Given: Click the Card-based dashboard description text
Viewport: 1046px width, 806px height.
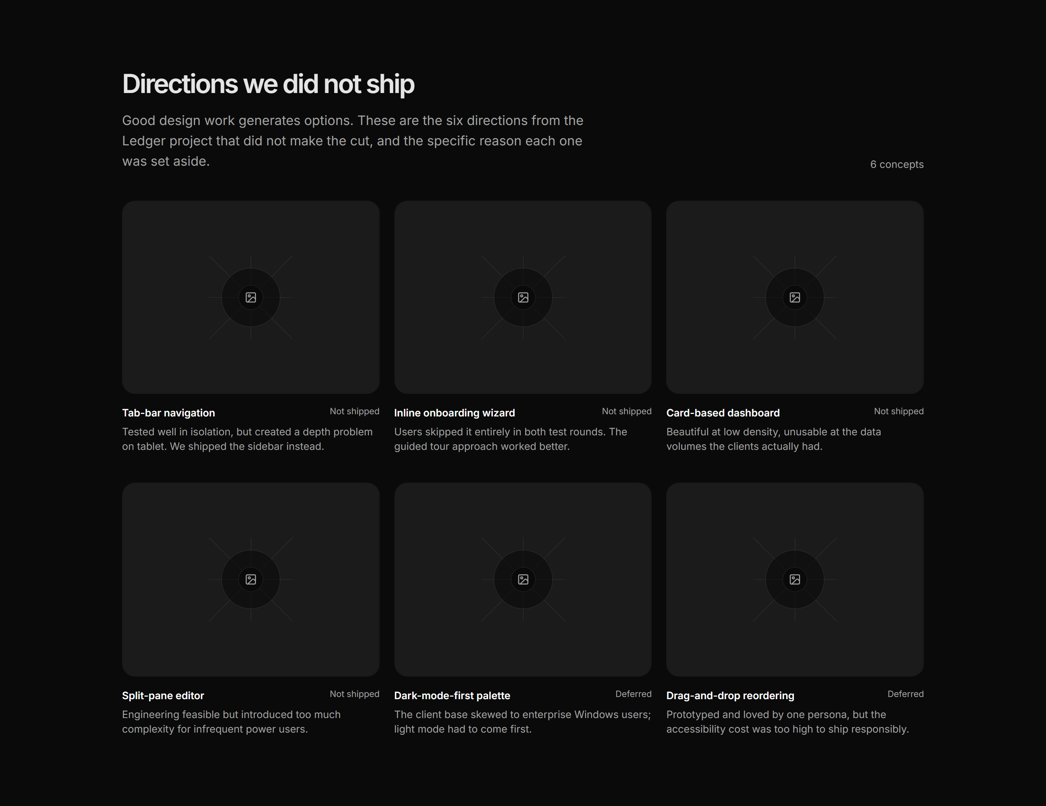Looking at the screenshot, I should (774, 439).
